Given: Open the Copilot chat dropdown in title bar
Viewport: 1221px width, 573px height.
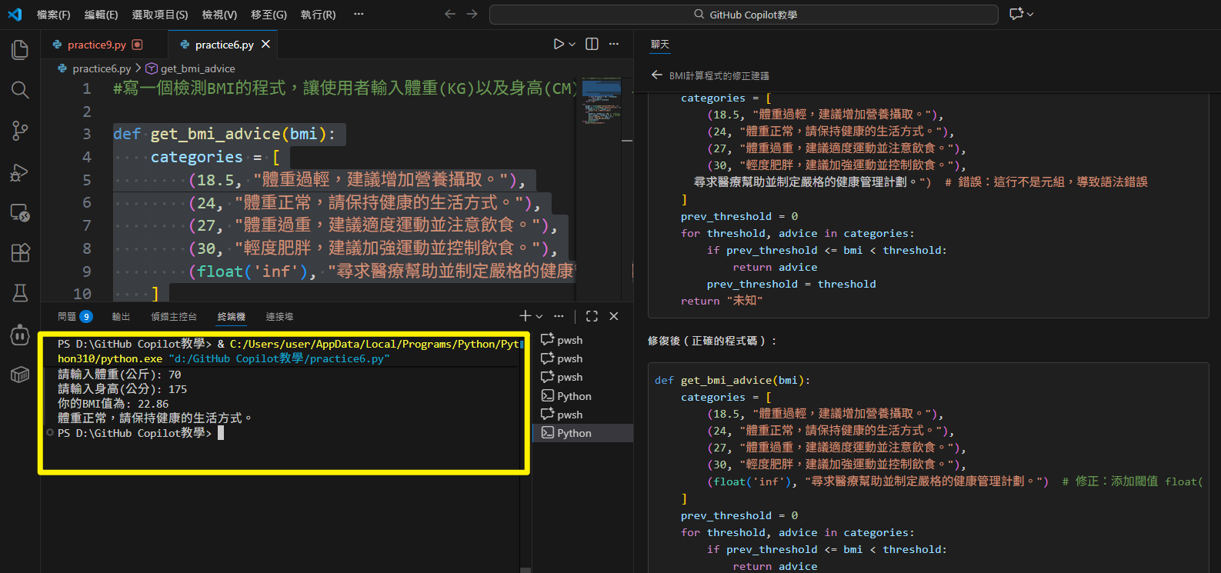Looking at the screenshot, I should click(x=1030, y=14).
